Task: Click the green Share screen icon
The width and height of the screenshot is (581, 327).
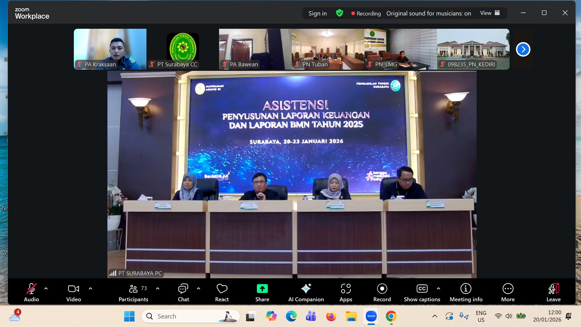Action: 262,289
